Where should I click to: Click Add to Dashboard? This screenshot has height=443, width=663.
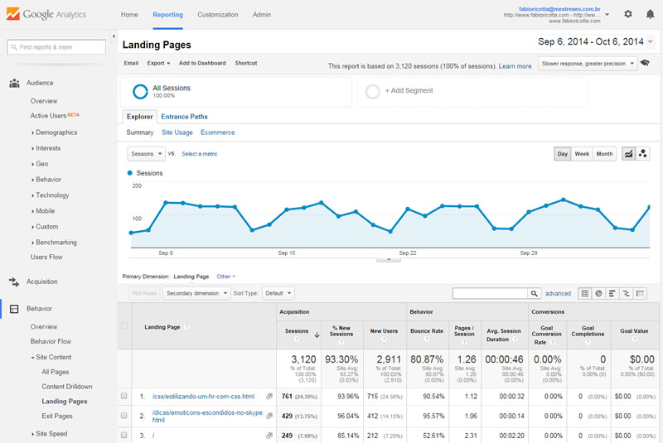(202, 63)
